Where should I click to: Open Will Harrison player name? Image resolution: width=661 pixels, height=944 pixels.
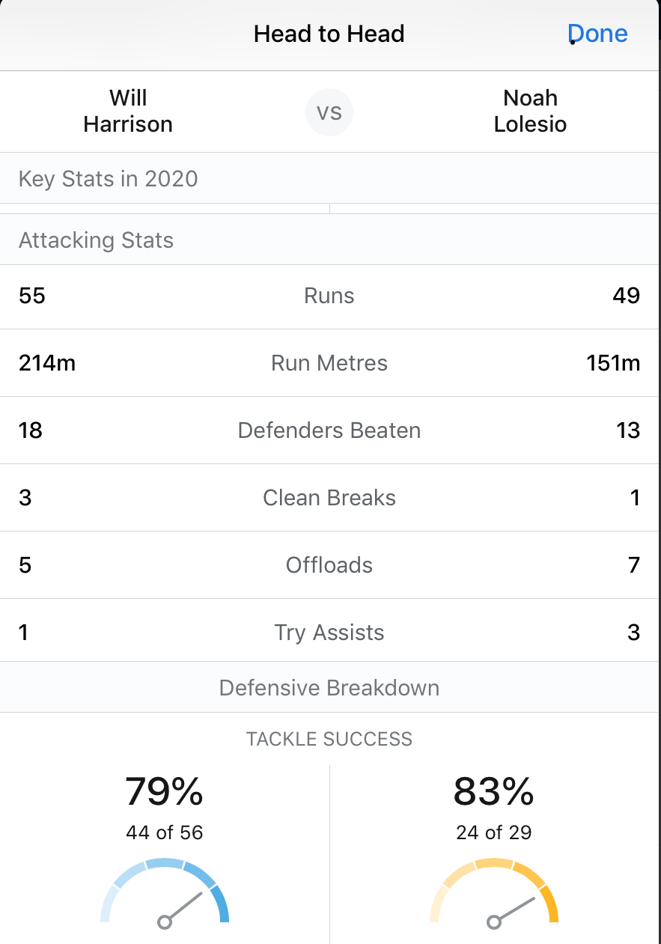(128, 111)
